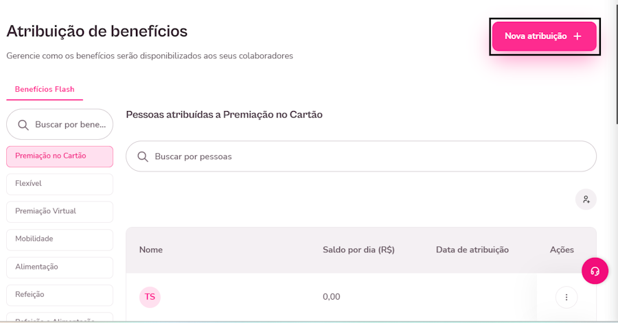Viewport: 618px width, 323px height.
Task: Click the Nome column header
Action: [151, 250]
